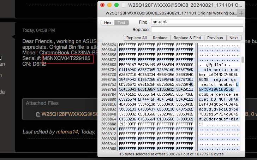This screenshot has height=160, width=257.
Task: Click '5CMB region us' in the text pane
Action: click(x=217, y=80)
